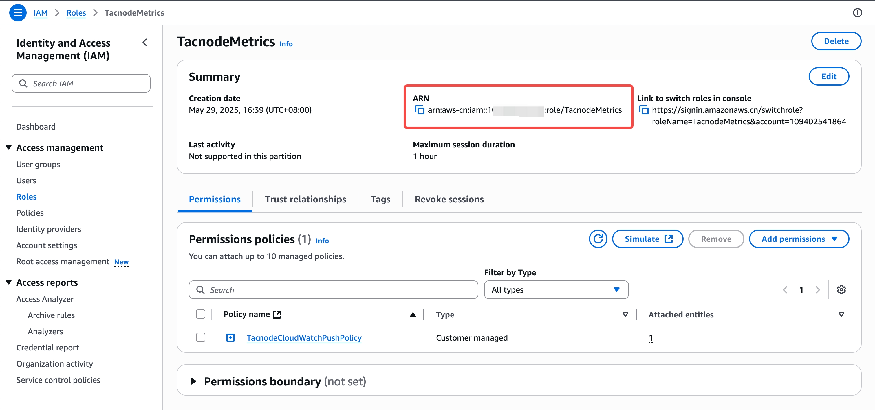
Task: Open policy table preferences gear
Action: pyautogui.click(x=841, y=290)
